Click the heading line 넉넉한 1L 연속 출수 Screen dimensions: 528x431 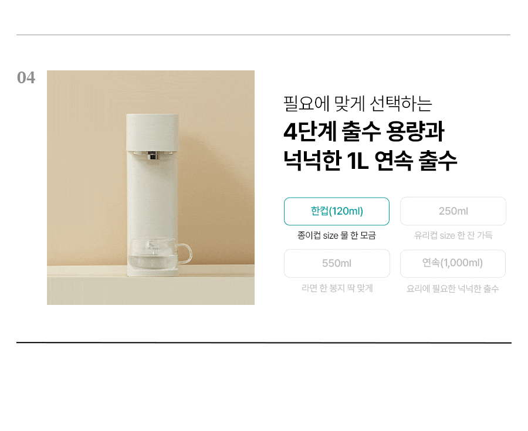370,161
